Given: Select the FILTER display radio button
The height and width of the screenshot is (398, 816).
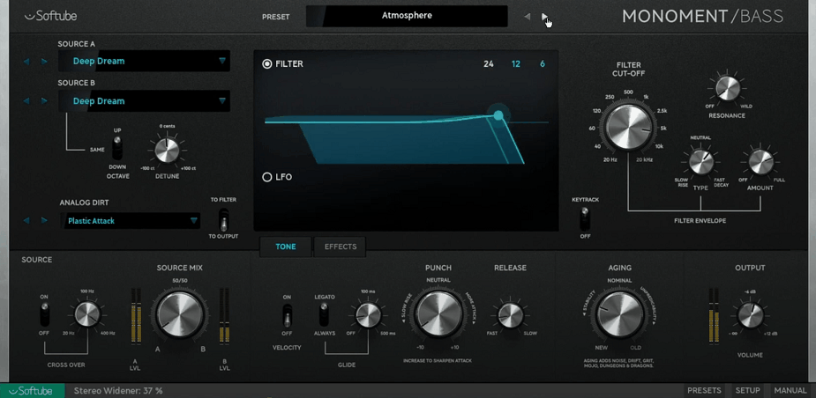Looking at the screenshot, I should 267,64.
